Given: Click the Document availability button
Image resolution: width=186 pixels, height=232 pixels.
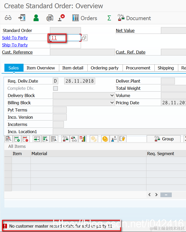Looking at the screenshot, I should point(134,18).
